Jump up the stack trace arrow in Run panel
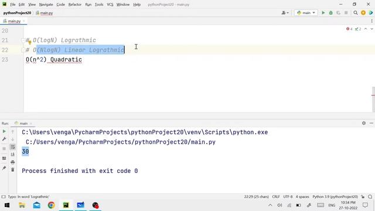The height and width of the screenshot is (211, 375). point(13,131)
